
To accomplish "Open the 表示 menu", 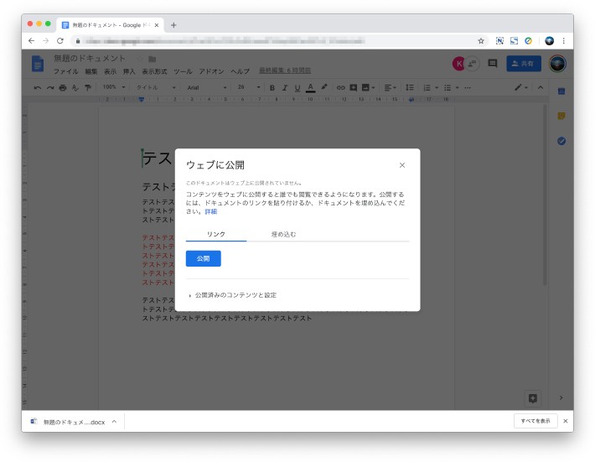I will [110, 71].
